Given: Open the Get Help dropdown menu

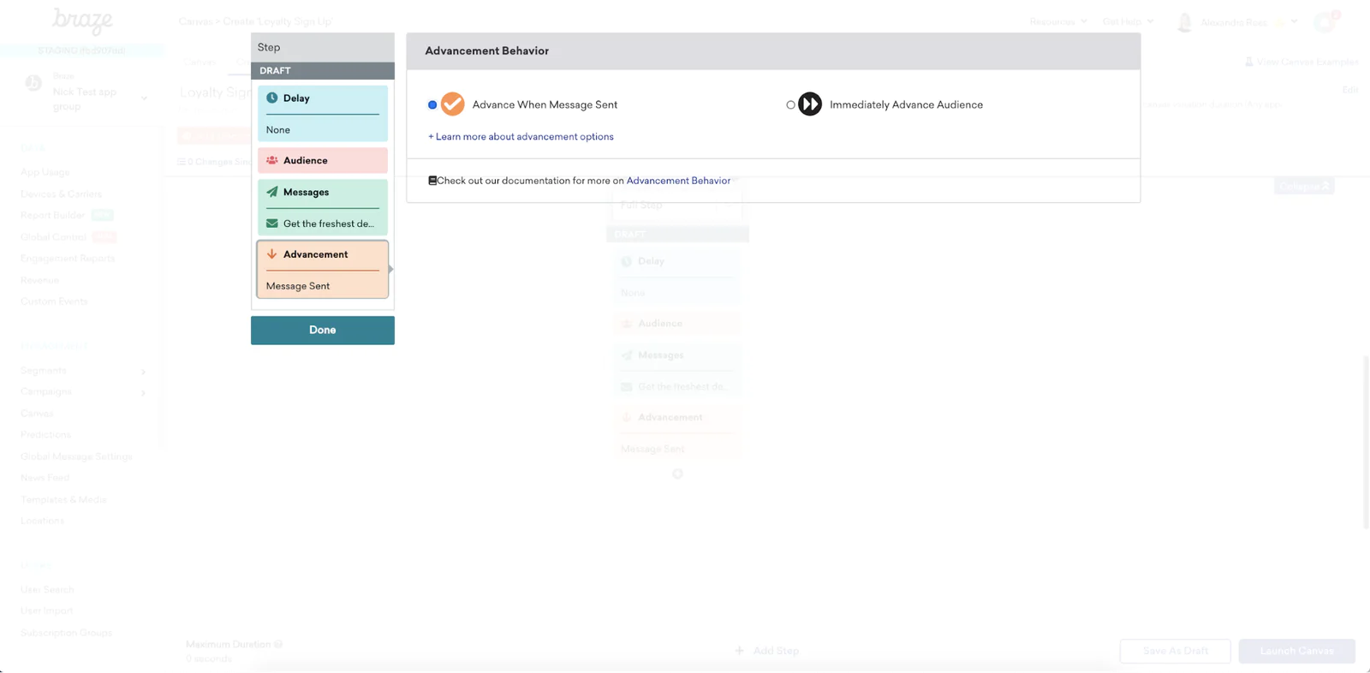Looking at the screenshot, I should tap(1128, 21).
